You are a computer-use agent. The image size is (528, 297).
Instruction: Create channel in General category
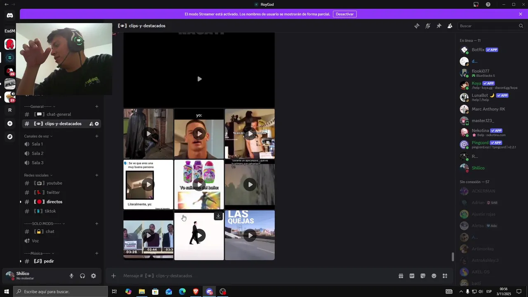[x=97, y=106]
